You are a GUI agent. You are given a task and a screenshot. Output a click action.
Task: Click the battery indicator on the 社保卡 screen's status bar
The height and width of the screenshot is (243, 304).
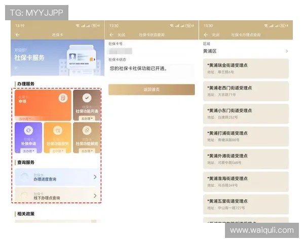tap(94, 26)
